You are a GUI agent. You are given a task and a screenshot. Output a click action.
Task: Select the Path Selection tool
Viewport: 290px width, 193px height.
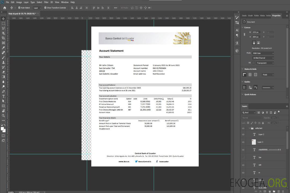tap(3, 101)
